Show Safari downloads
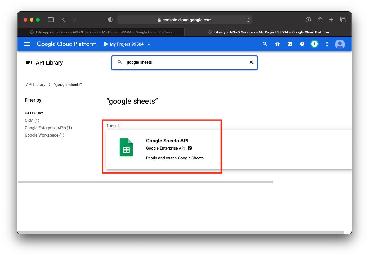The image size is (369, 257). (308, 20)
